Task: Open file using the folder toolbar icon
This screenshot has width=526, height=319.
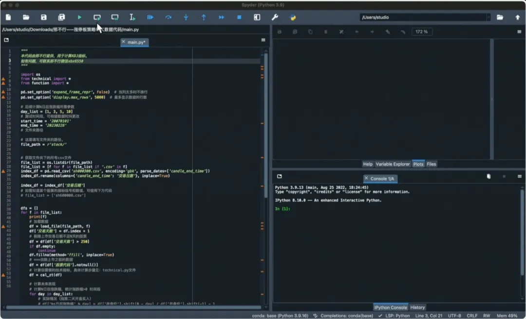Action: 26,17
